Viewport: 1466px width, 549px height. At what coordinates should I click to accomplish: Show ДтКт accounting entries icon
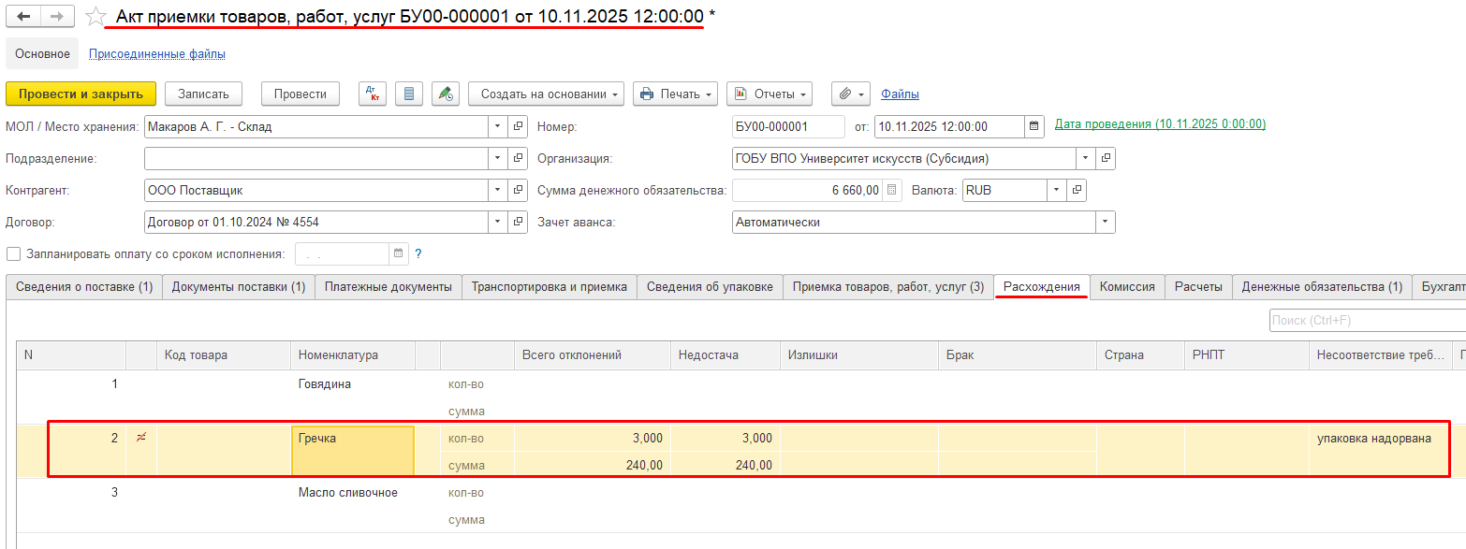click(x=373, y=94)
